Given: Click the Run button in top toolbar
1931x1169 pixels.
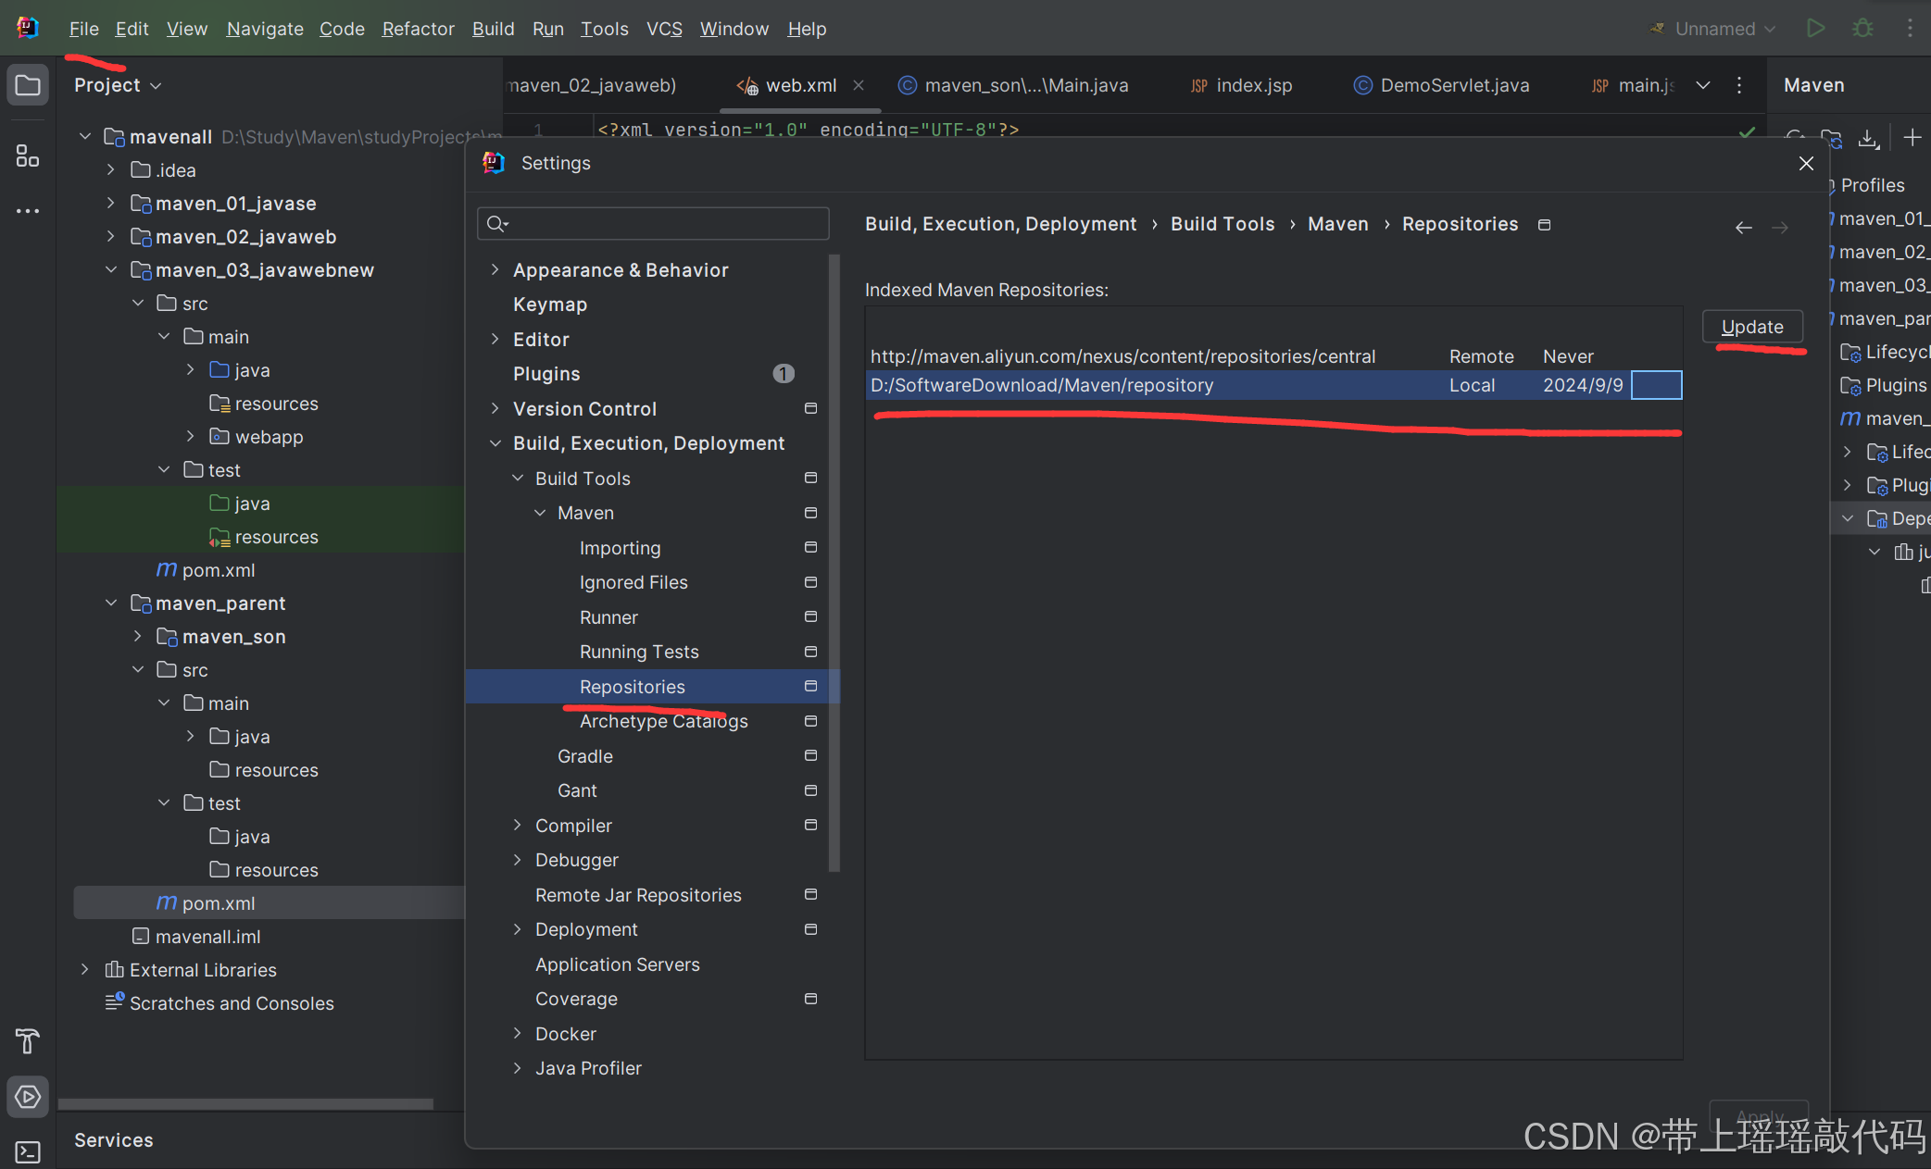Looking at the screenshot, I should [x=1815, y=29].
